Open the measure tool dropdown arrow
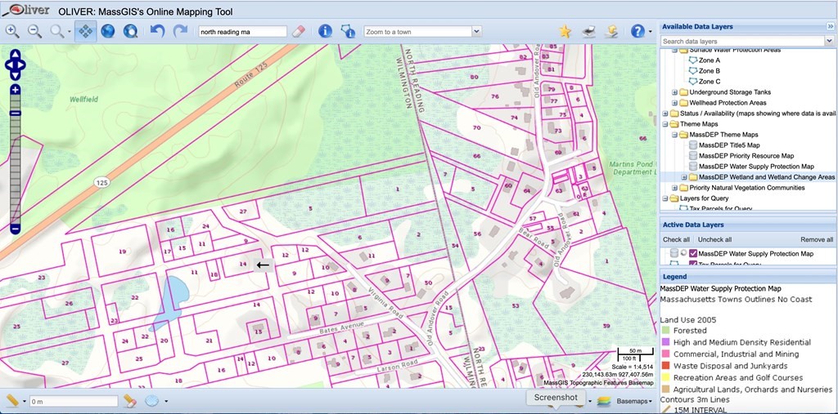This screenshot has height=414, width=838. click(25, 401)
